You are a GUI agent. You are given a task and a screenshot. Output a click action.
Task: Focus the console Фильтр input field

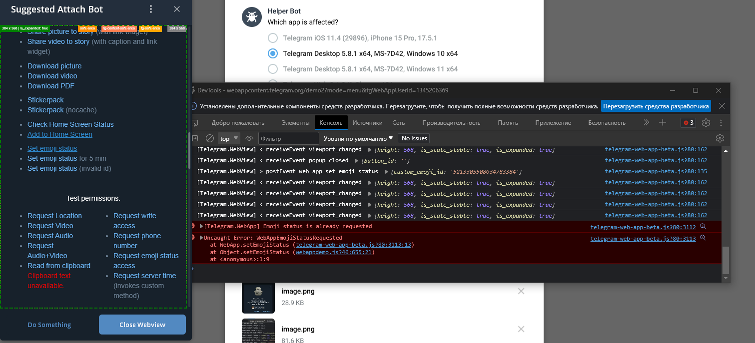288,138
